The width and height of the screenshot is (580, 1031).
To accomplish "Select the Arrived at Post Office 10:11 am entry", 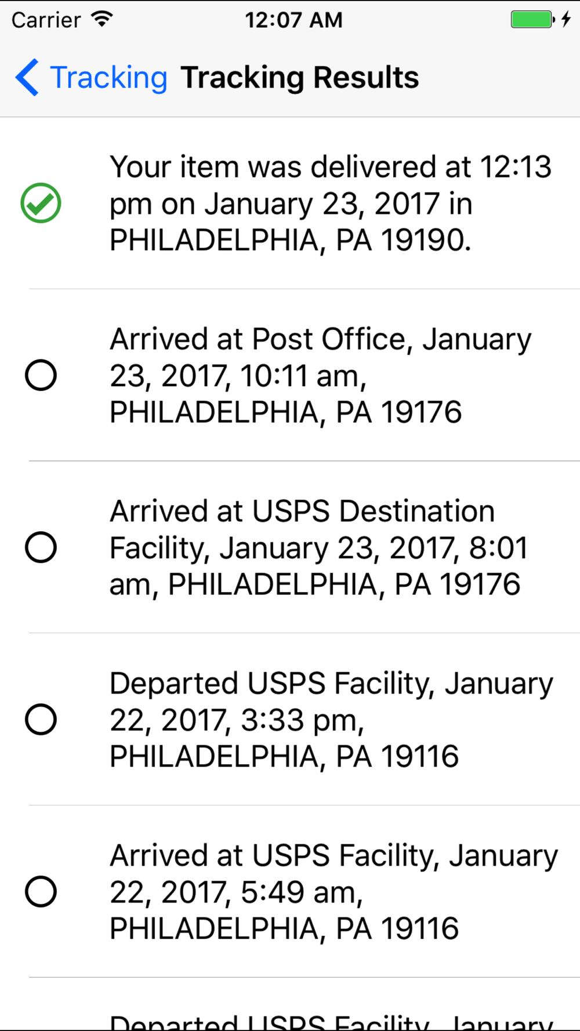I will click(x=321, y=376).
